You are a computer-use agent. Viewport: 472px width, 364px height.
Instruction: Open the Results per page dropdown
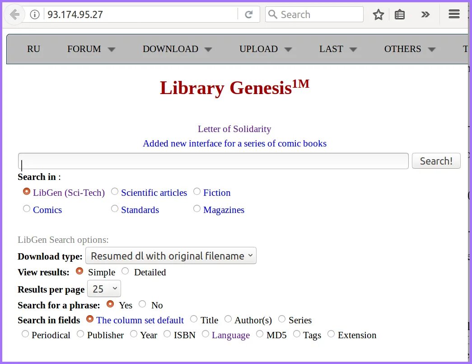pos(104,288)
